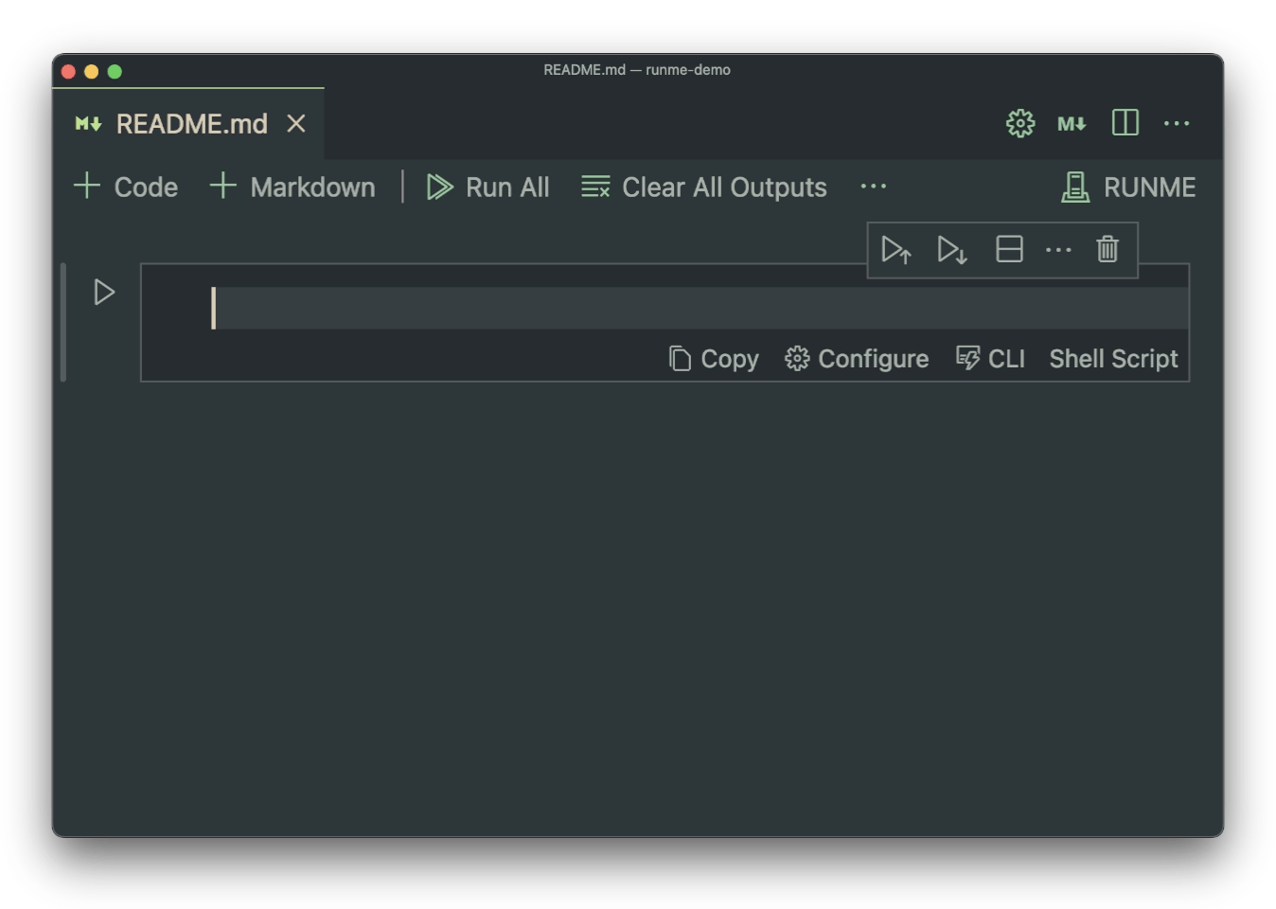The width and height of the screenshot is (1276, 909).
Task: Clear All Outputs in the notebook
Action: click(x=704, y=187)
